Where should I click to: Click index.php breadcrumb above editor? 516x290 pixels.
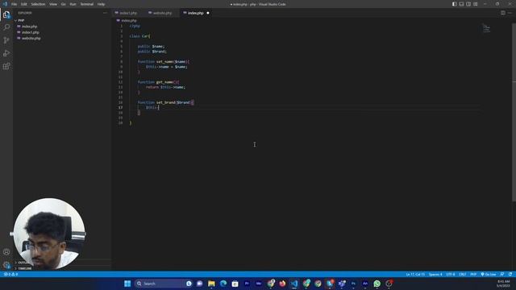129,20
